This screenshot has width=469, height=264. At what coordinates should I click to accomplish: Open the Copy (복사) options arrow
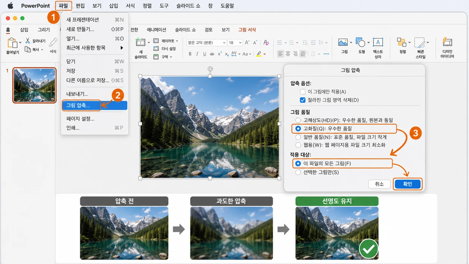tap(42, 50)
